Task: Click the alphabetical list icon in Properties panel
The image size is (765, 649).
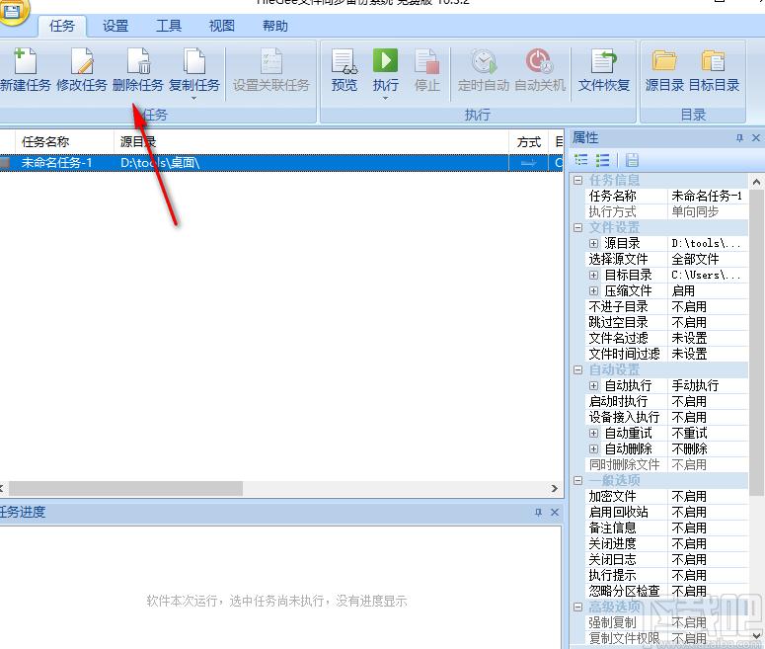Action: (602, 160)
